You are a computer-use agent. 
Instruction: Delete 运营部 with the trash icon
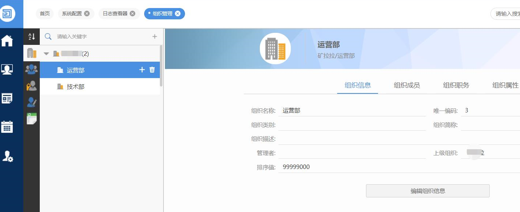pyautogui.click(x=152, y=70)
